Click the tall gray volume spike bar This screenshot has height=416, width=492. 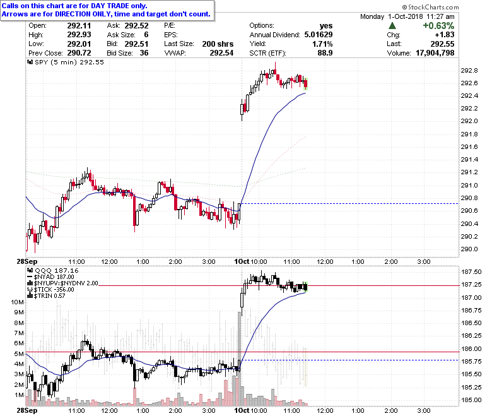[x=239, y=359]
